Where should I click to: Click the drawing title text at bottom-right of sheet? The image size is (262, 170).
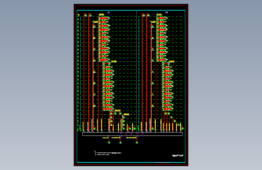click(178, 155)
